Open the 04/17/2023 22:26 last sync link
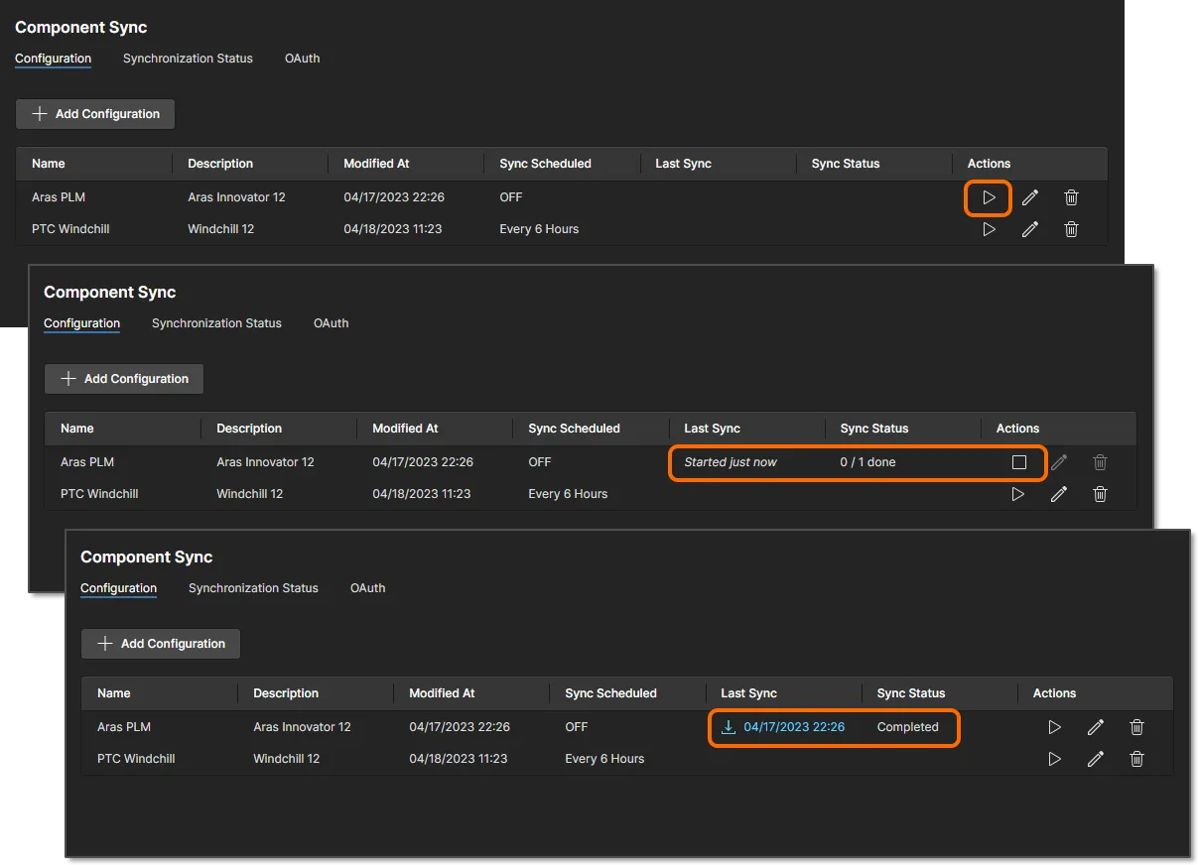1198x865 pixels. [x=794, y=727]
